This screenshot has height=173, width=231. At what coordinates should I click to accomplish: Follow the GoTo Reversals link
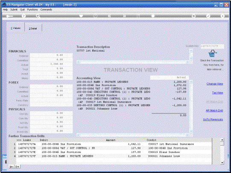pyautogui.click(x=213, y=119)
